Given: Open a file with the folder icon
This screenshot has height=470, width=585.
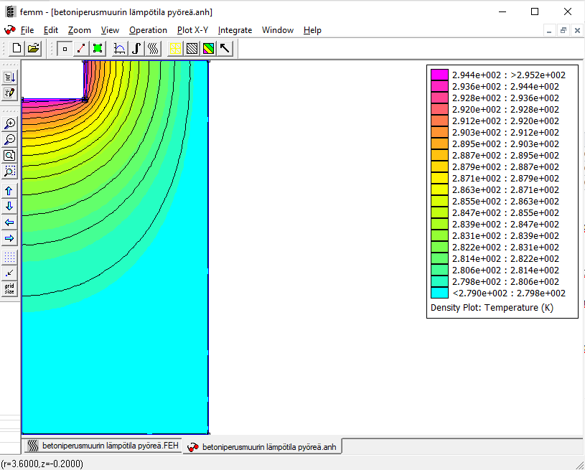Looking at the screenshot, I should tap(33, 49).
